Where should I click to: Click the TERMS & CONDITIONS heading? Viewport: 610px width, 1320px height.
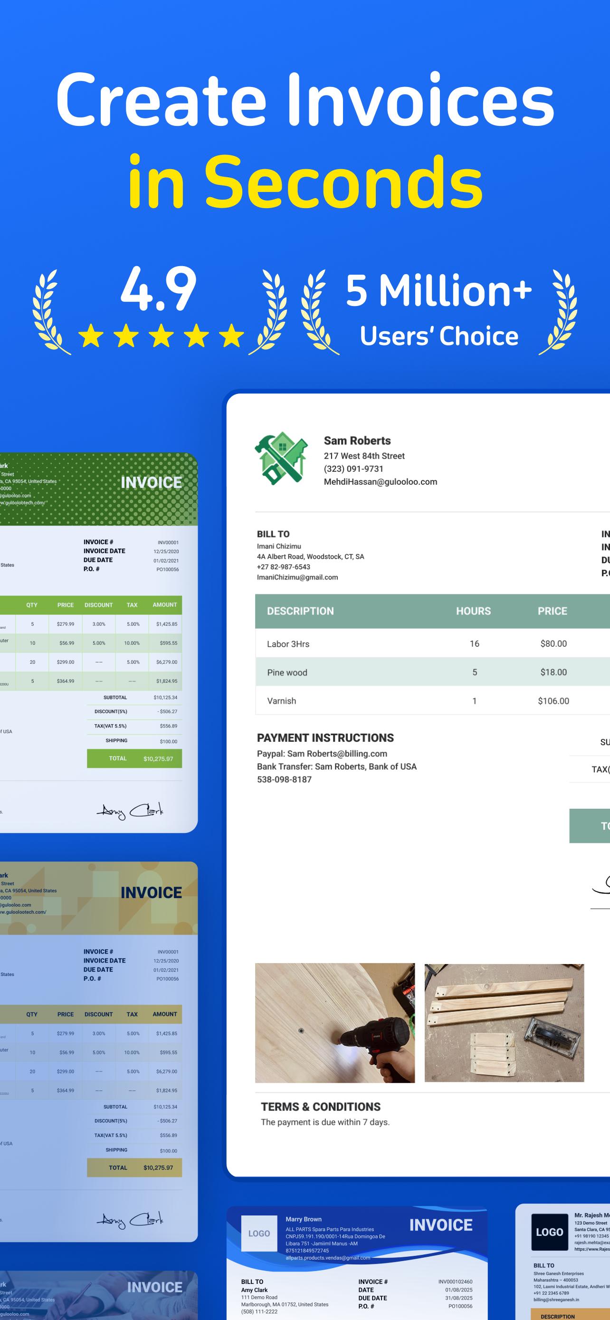(x=321, y=1106)
